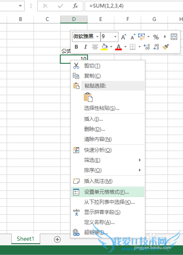The width and height of the screenshot is (183, 255).
Task: Click the hyperlink globe icon
Action: pyautogui.click(x=76, y=232)
